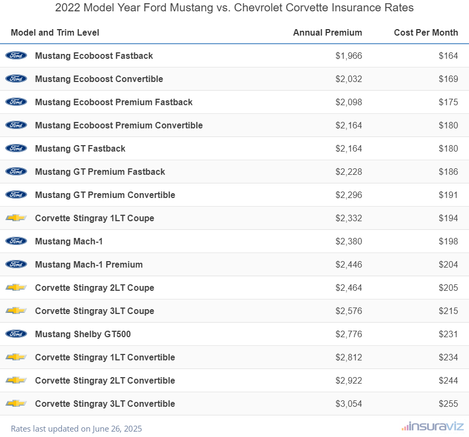This screenshot has width=469, height=437.
Task: Click the $255 monthly cost value
Action: tap(449, 404)
